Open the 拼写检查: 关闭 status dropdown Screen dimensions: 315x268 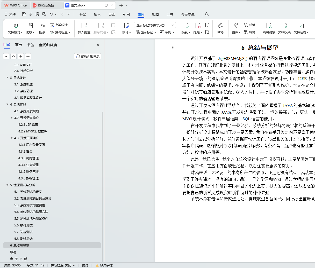pyautogui.click(x=63, y=265)
